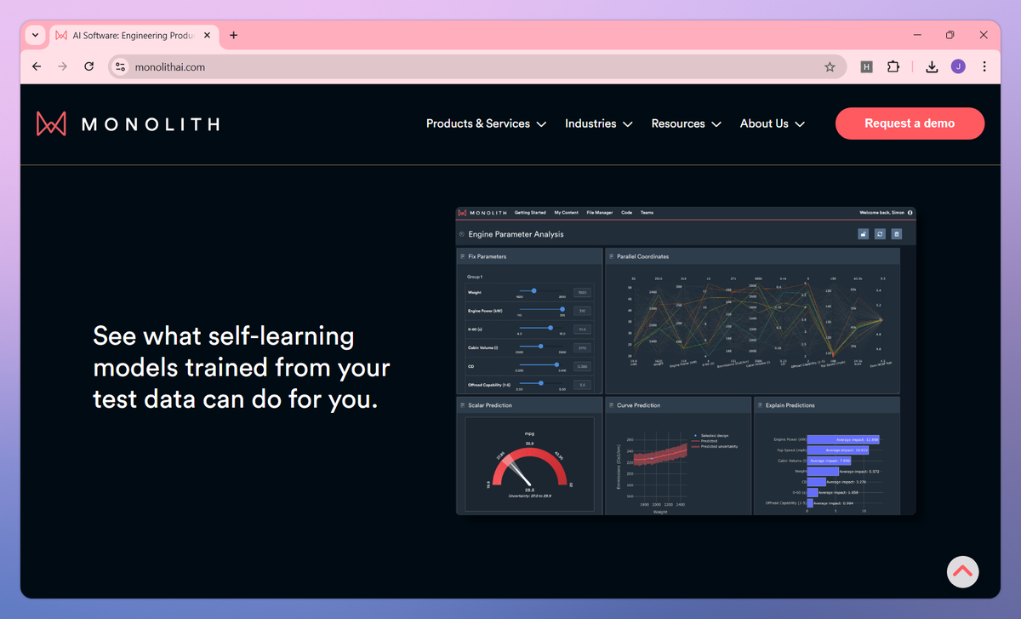
Task: Expand the Industries menu
Action: [x=599, y=123]
